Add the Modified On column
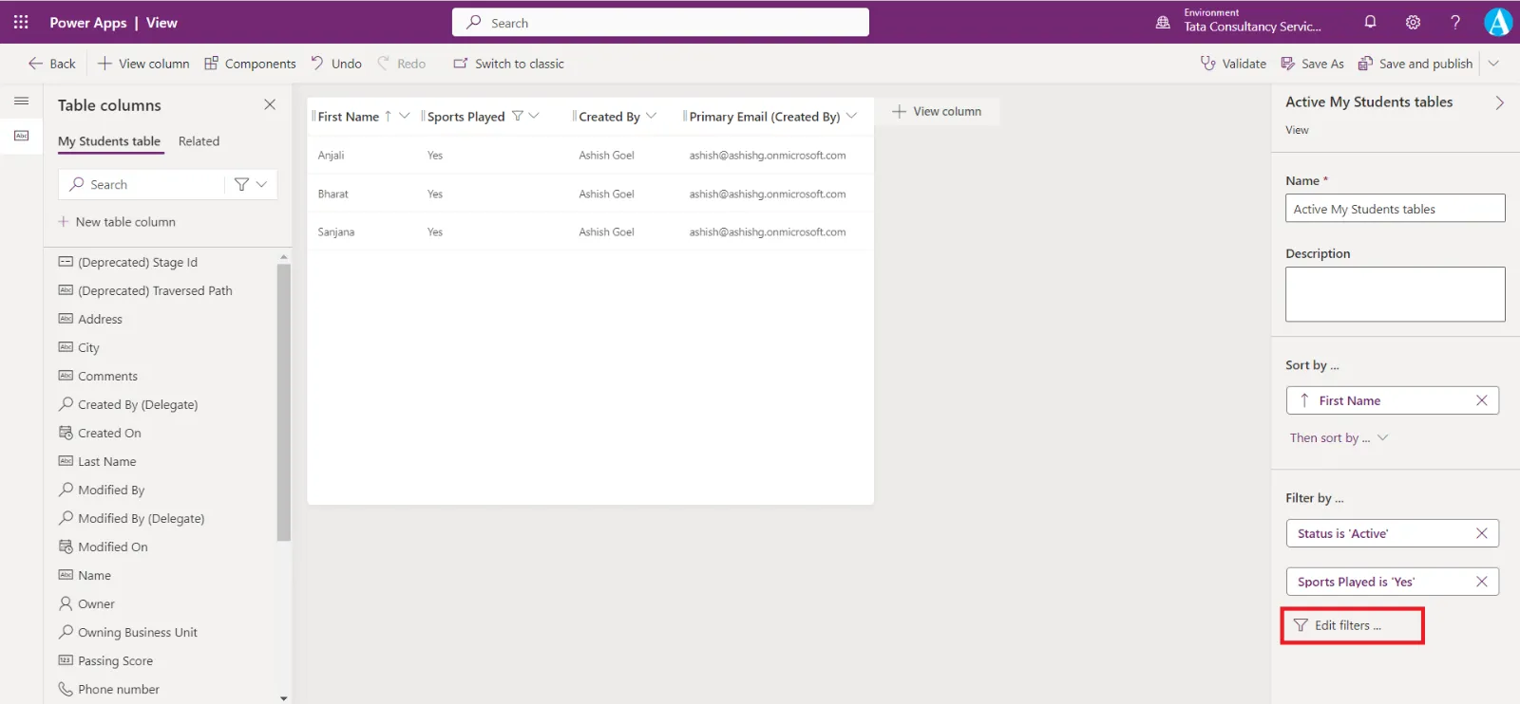Image resolution: width=1520 pixels, height=704 pixels. (103, 547)
